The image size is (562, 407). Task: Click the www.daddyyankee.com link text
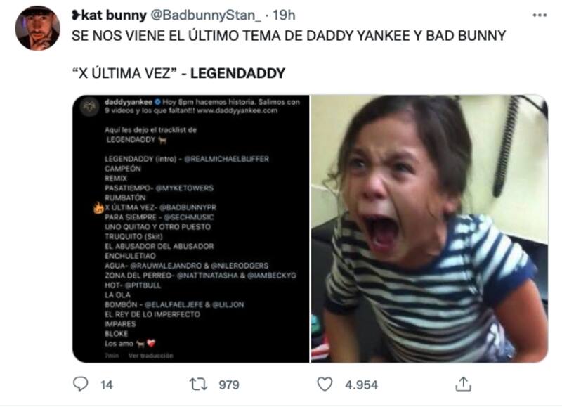coord(237,110)
